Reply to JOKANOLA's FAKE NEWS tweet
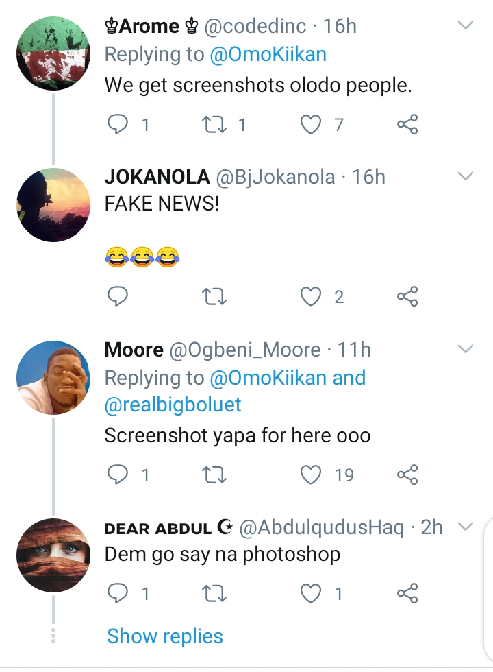The image size is (493, 672). 119,296
